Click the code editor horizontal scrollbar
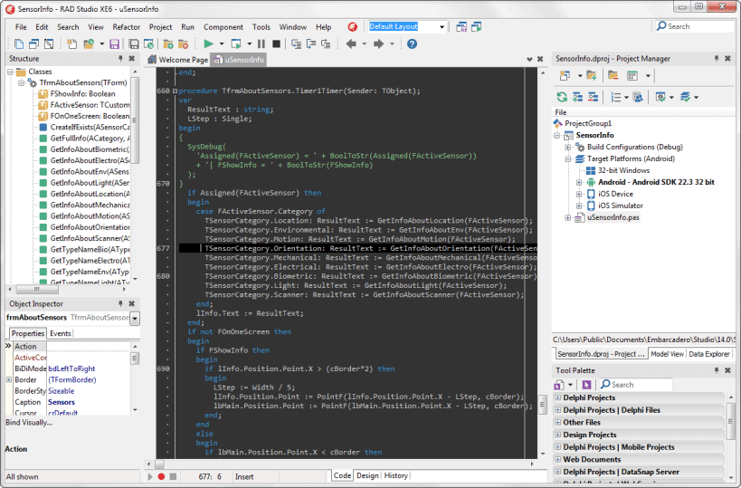Viewport: 741px width, 488px height. click(x=340, y=464)
